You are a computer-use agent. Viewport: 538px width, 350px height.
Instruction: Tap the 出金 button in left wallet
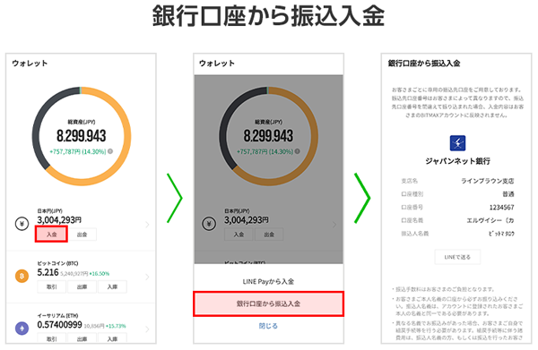click(x=82, y=235)
